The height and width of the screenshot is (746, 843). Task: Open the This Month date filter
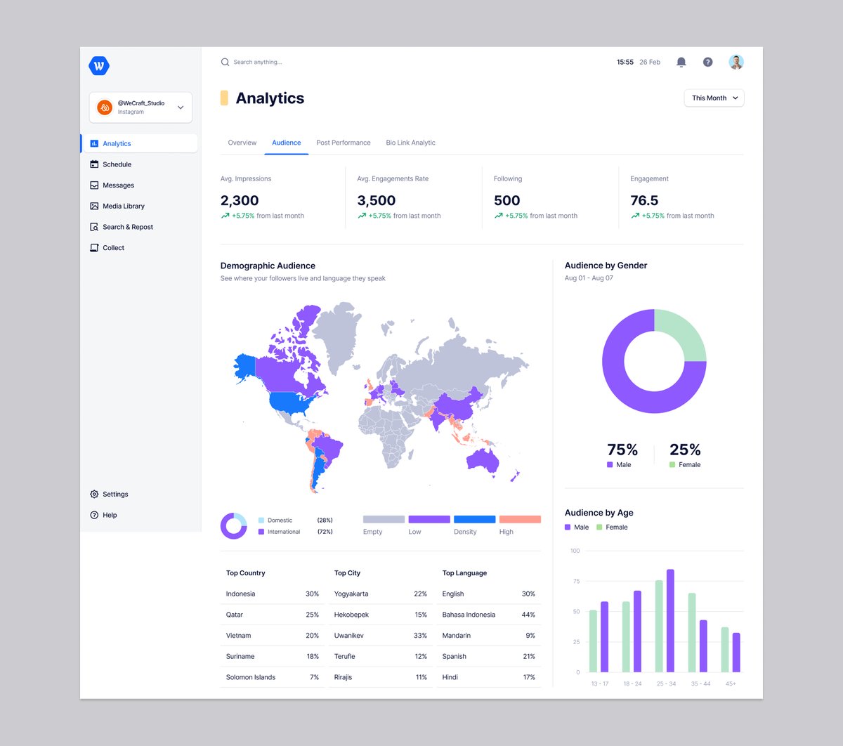714,98
